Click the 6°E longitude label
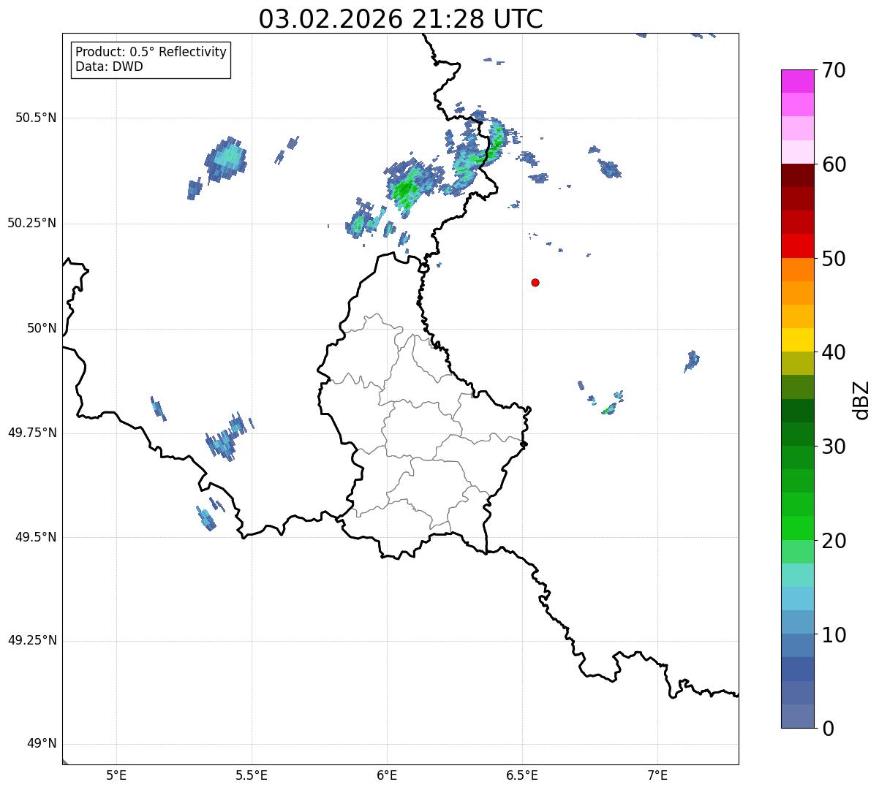This screenshot has width=879, height=790. tap(387, 775)
